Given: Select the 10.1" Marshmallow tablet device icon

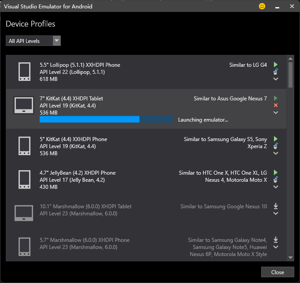Looking at the screenshot, I should click(24, 213).
